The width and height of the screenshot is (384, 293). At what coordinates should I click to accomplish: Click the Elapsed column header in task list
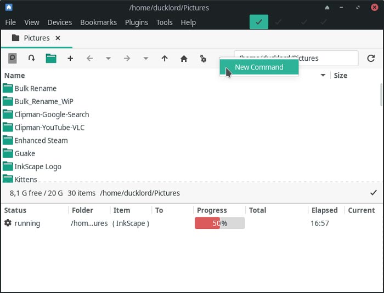tap(324, 210)
